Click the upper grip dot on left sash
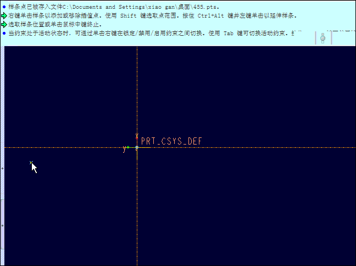356x266 pixels. (x=2, y=168)
